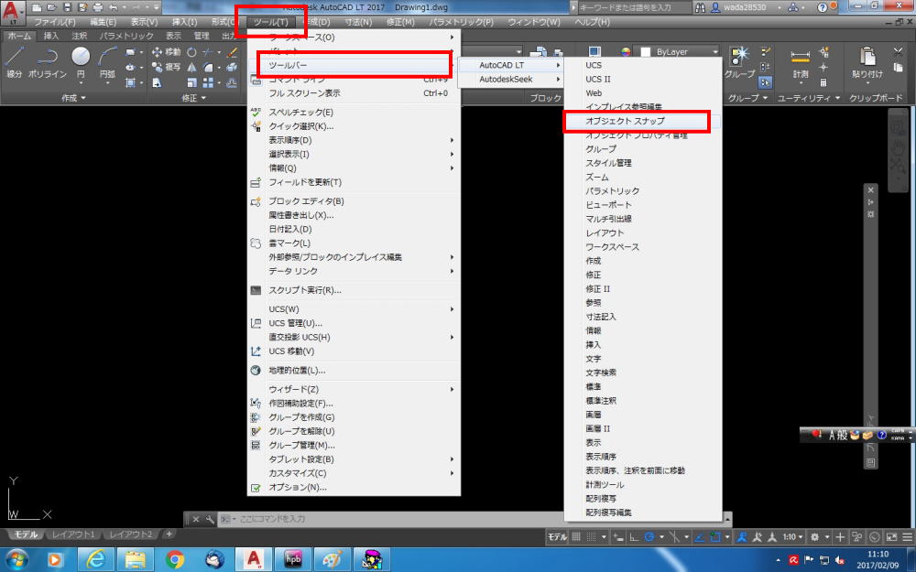
Task: Switch to the 注釈 ribbon tab
Action: pos(80,37)
